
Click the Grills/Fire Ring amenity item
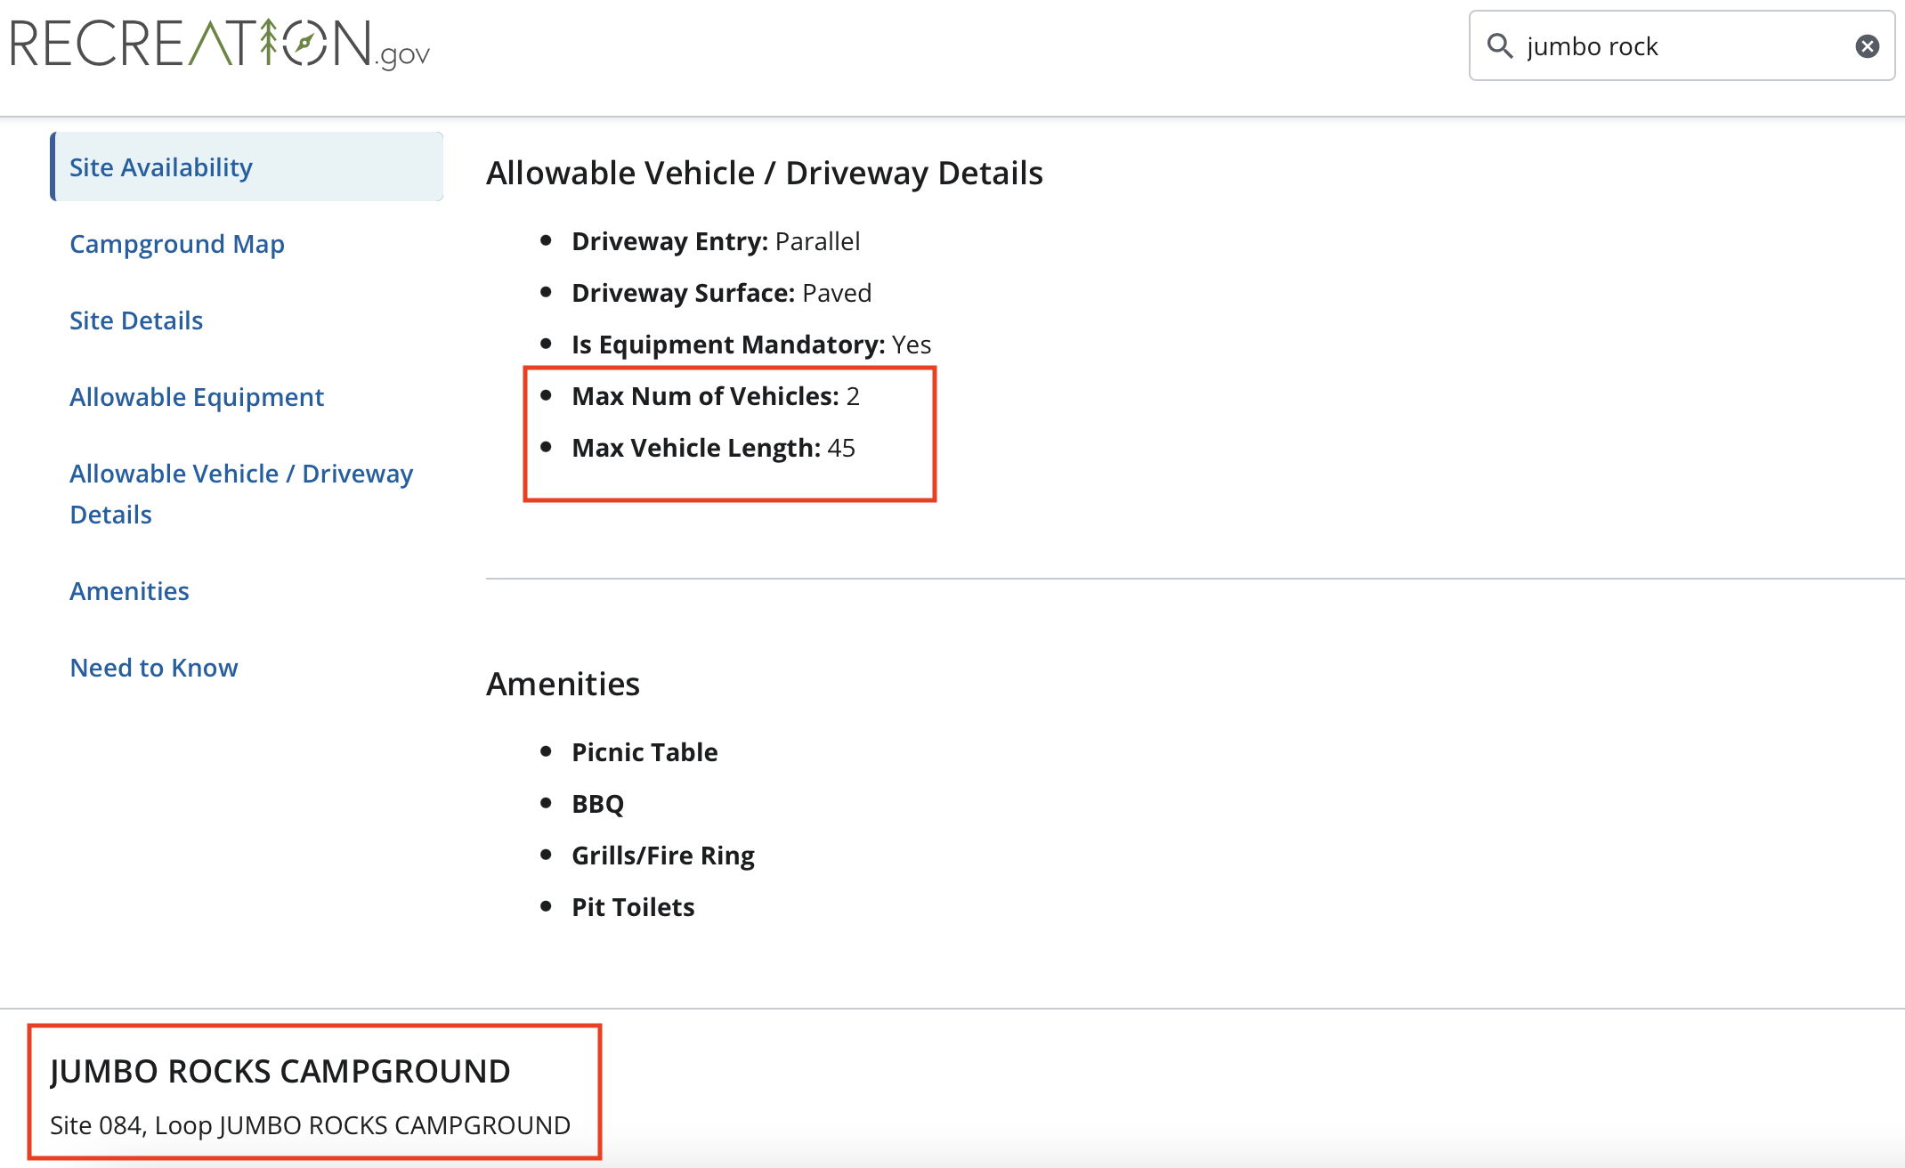(662, 856)
